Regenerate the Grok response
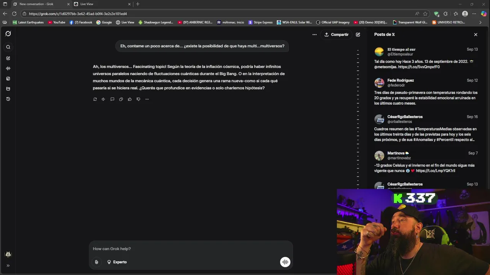The height and width of the screenshot is (275, 490). [95, 99]
